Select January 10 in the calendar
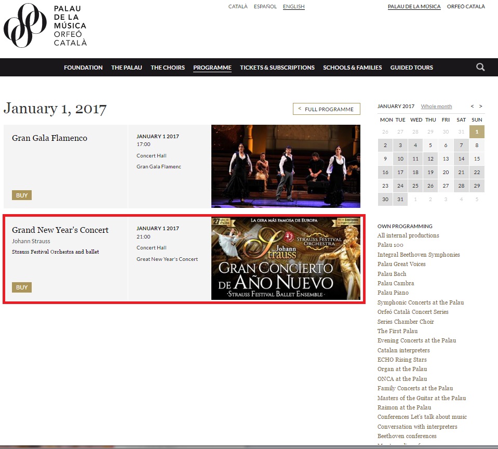The height and width of the screenshot is (449, 498). coord(400,159)
